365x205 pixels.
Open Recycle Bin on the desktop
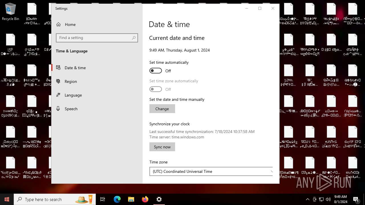click(11, 12)
